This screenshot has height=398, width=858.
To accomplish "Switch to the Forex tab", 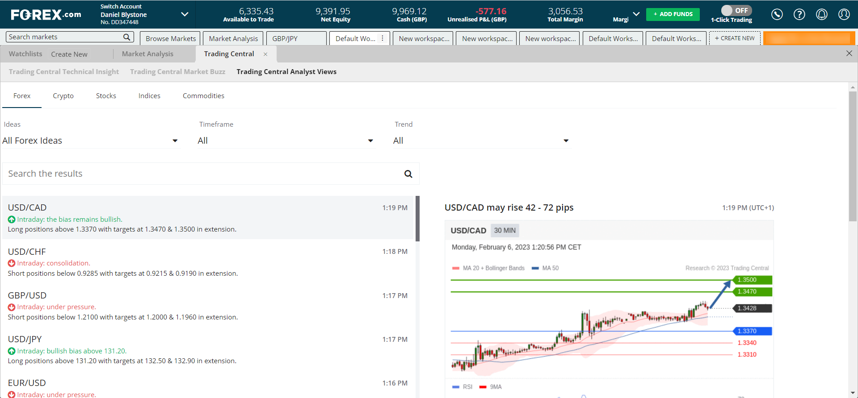I will pos(22,96).
